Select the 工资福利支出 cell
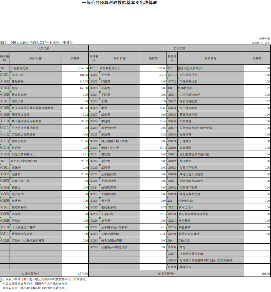This screenshot has width=271, height=292. click(x=36, y=68)
